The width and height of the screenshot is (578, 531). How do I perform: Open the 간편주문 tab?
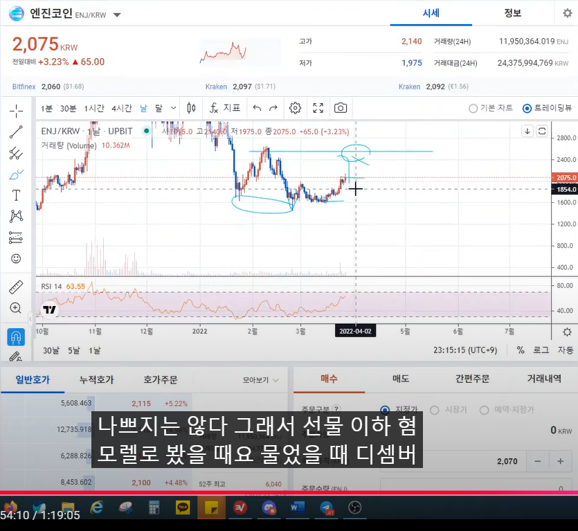472,379
